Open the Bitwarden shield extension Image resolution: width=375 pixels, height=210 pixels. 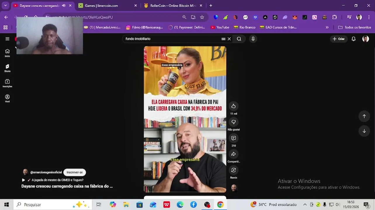click(x=216, y=17)
